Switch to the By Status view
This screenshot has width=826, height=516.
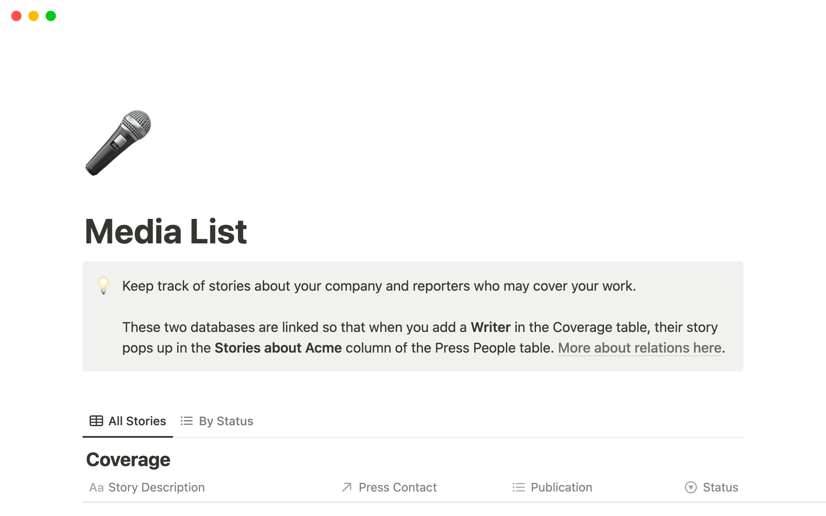tap(226, 421)
